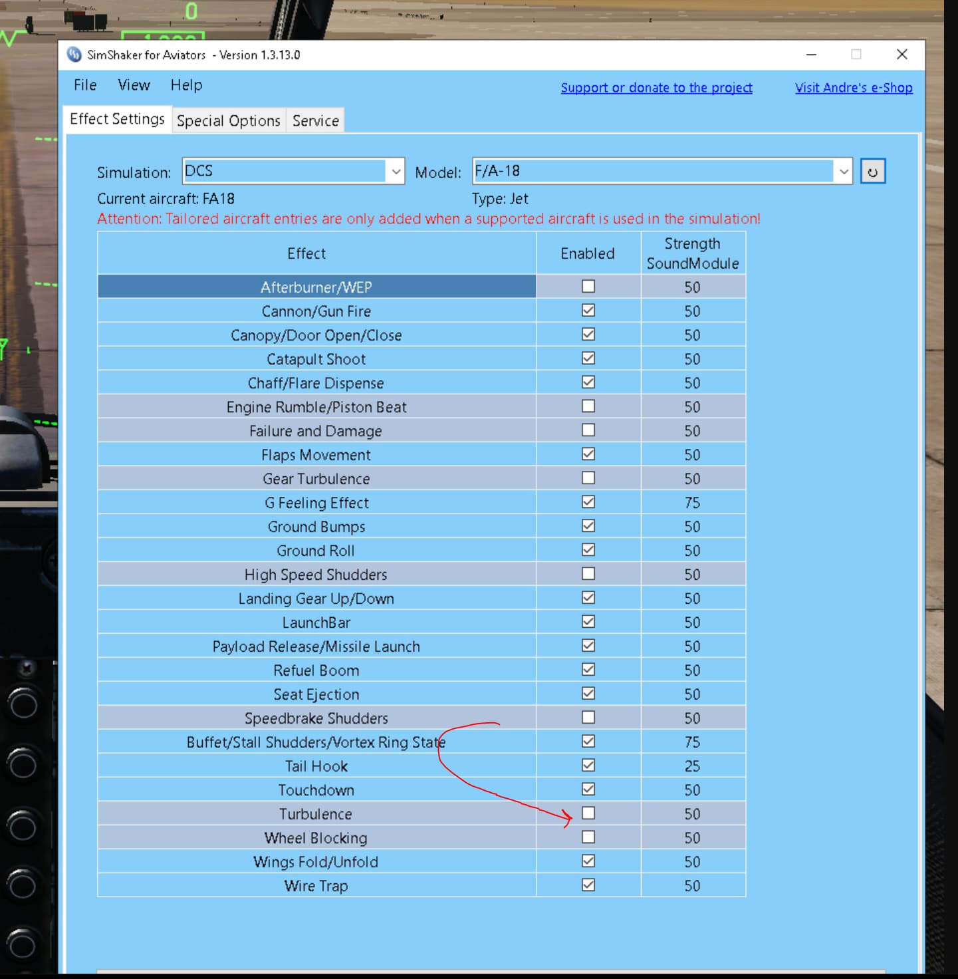Visit Andre's e-Shop link
This screenshot has width=958, height=979.
coord(854,88)
